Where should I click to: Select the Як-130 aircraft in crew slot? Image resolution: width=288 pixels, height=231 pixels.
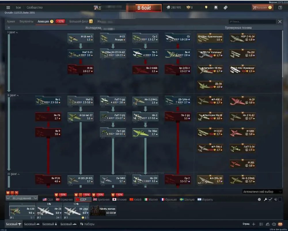[22, 211]
